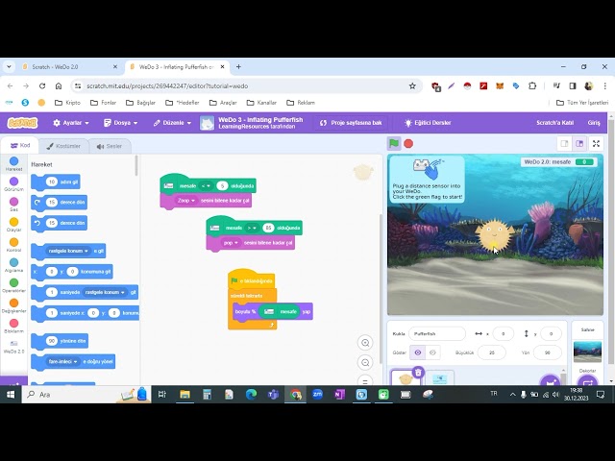Select the stage backdrop thumbnail

[x=587, y=352]
